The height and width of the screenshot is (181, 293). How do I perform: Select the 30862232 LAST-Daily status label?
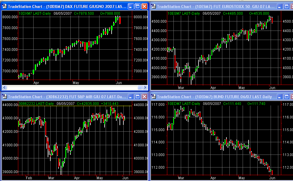click(x=37, y=103)
